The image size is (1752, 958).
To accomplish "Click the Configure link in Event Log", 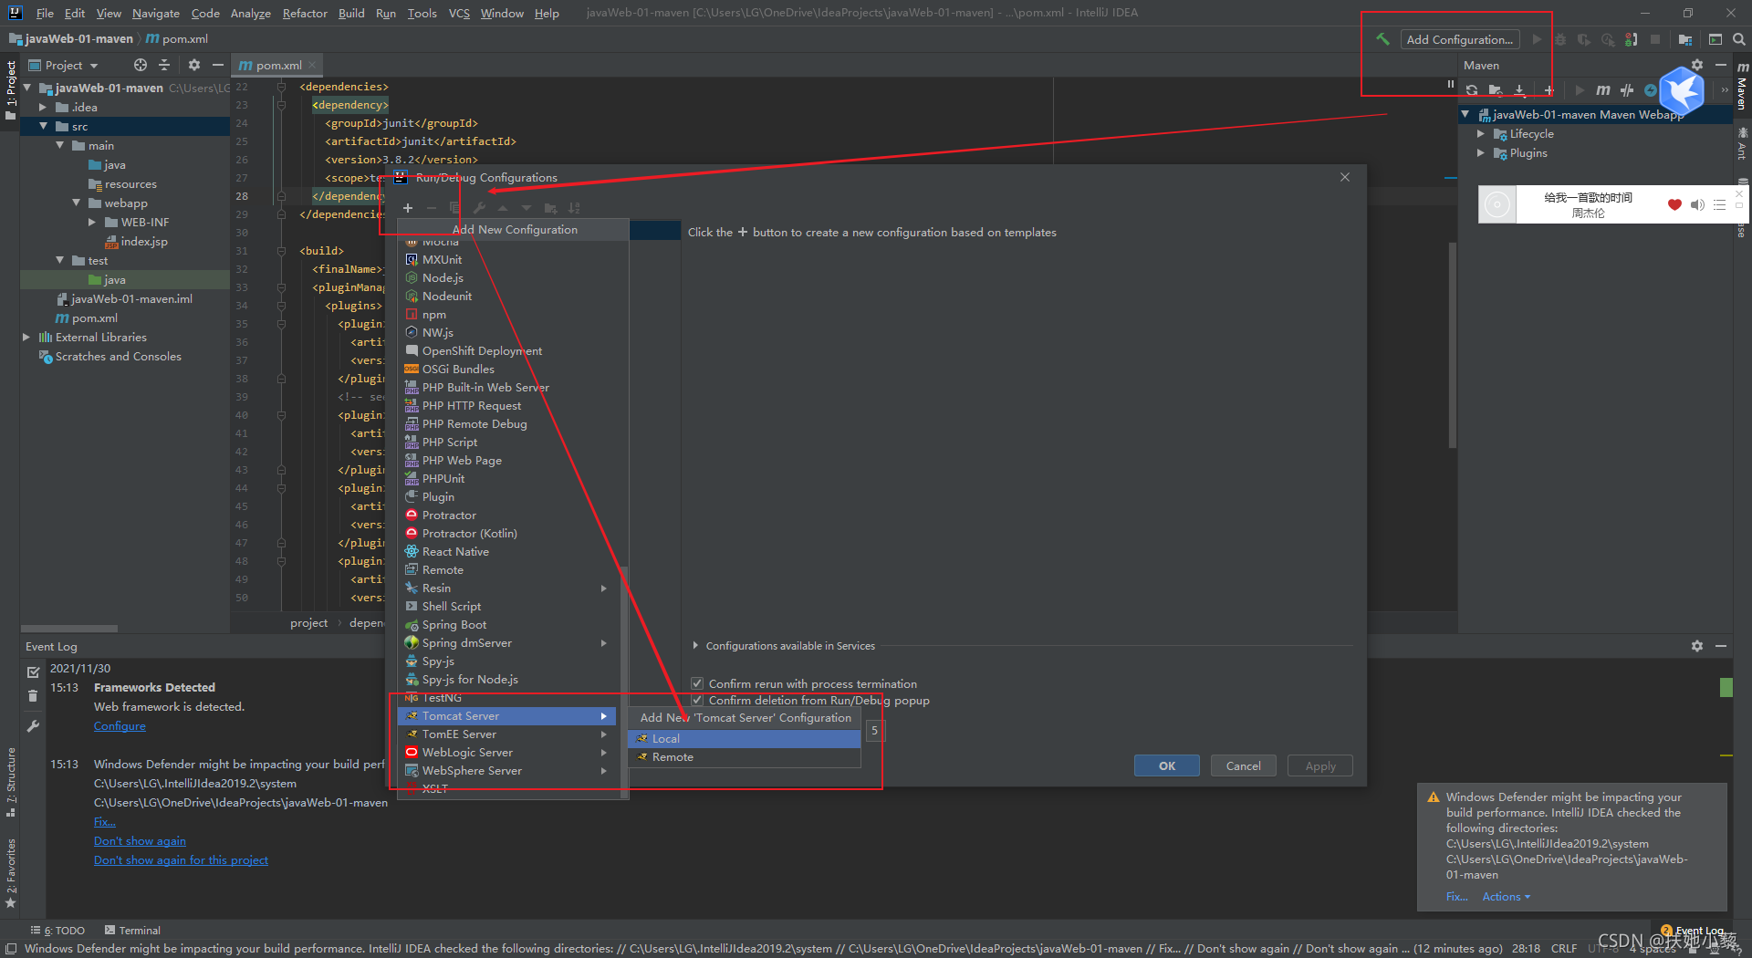I will tap(120, 726).
